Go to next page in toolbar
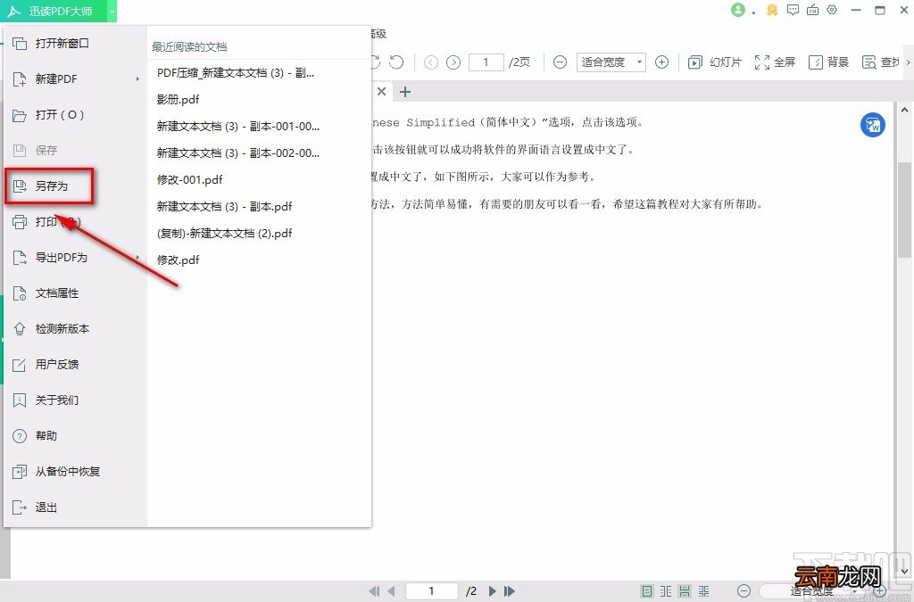914x602 pixels. tap(453, 62)
